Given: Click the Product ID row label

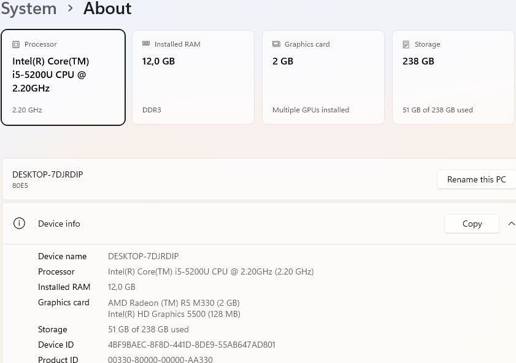Looking at the screenshot, I should [x=58, y=359].
